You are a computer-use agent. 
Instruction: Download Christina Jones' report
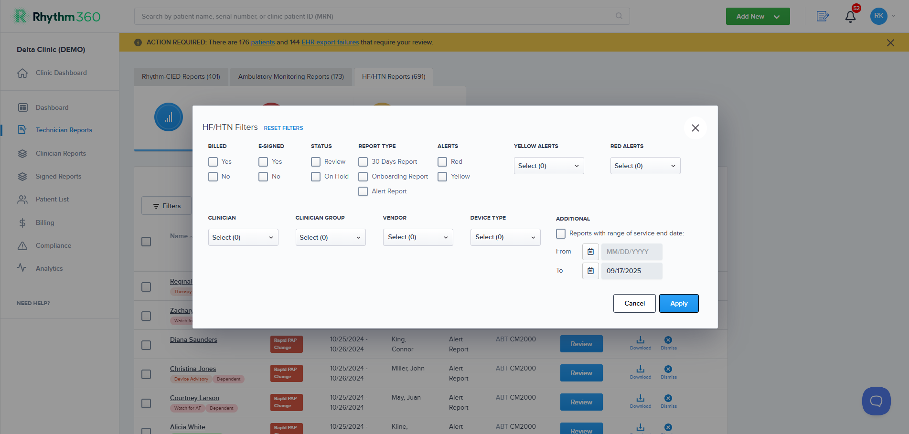641,372
